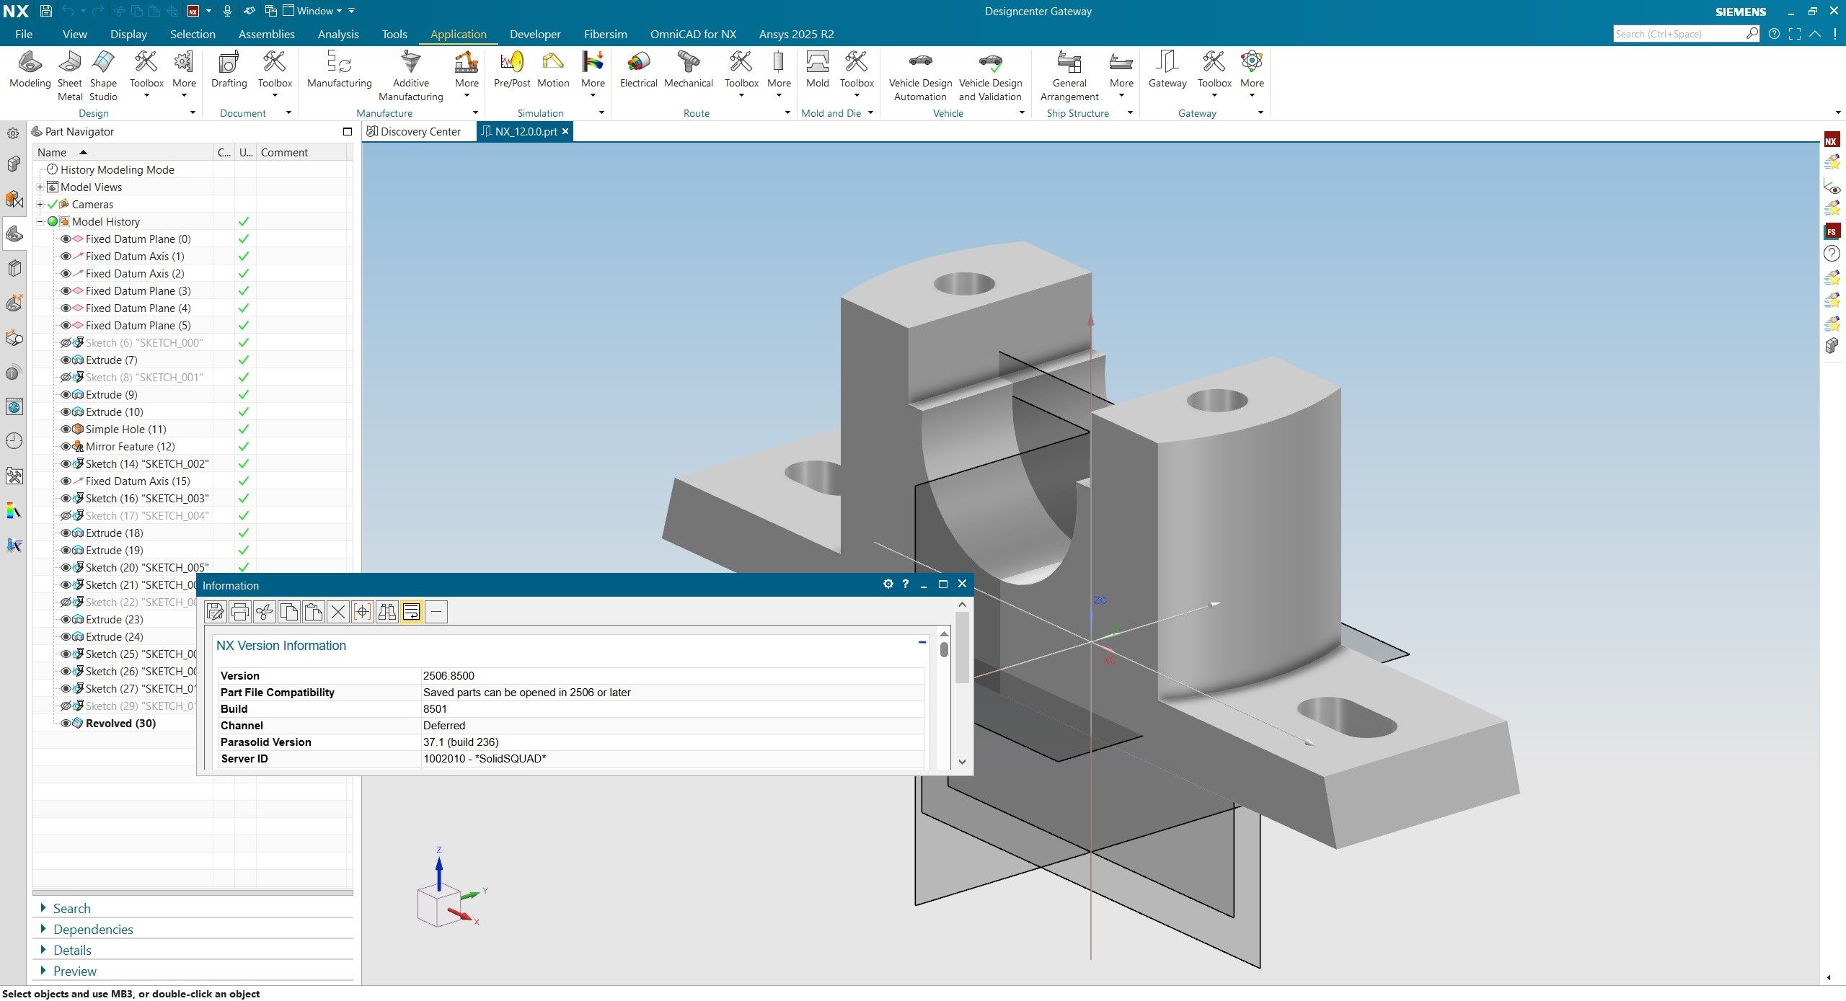The image size is (1846, 1001).
Task: Toggle visibility of Fixed Datum Plane (0)
Action: 66,239
